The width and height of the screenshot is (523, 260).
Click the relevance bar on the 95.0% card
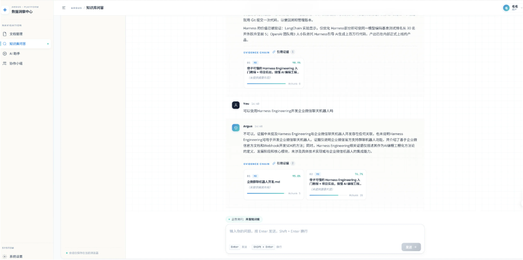coord(266,193)
